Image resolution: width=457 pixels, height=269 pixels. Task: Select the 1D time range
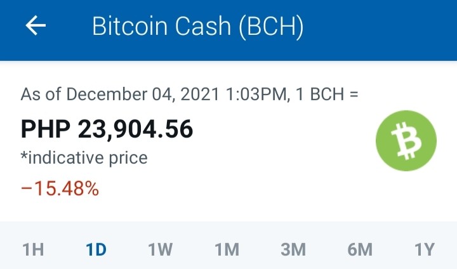(96, 250)
